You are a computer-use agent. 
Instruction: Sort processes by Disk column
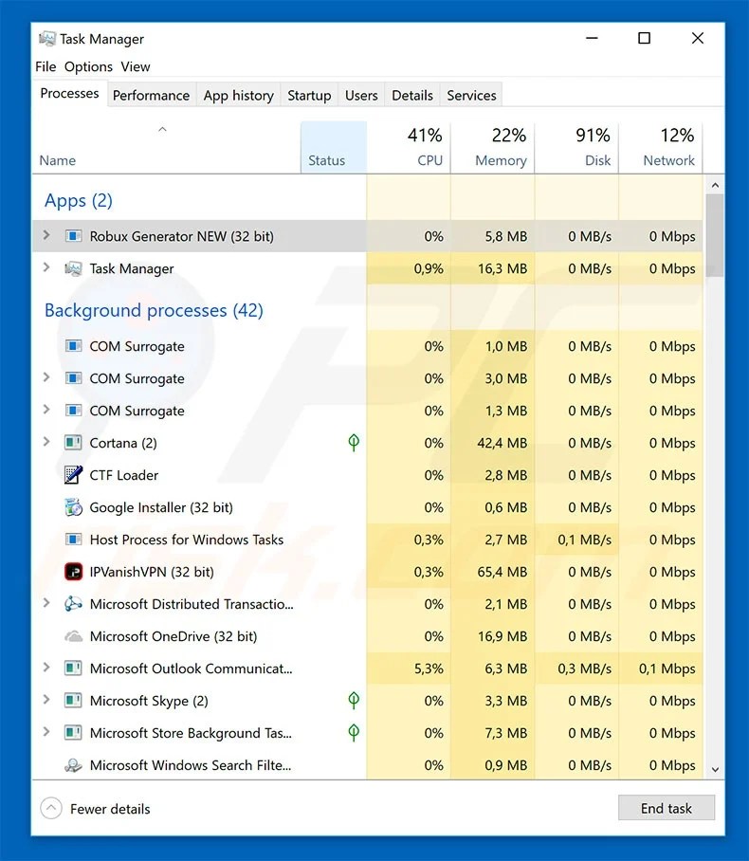pos(577,148)
